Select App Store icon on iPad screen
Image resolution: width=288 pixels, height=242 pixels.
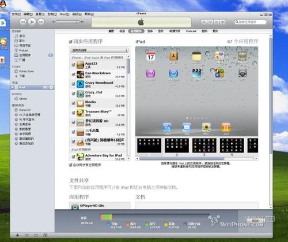(x=173, y=73)
